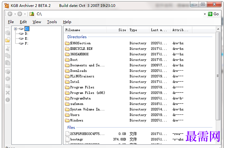Sort by the Last m... column header
The width and height of the screenshot is (227, 148).
(x=160, y=30)
